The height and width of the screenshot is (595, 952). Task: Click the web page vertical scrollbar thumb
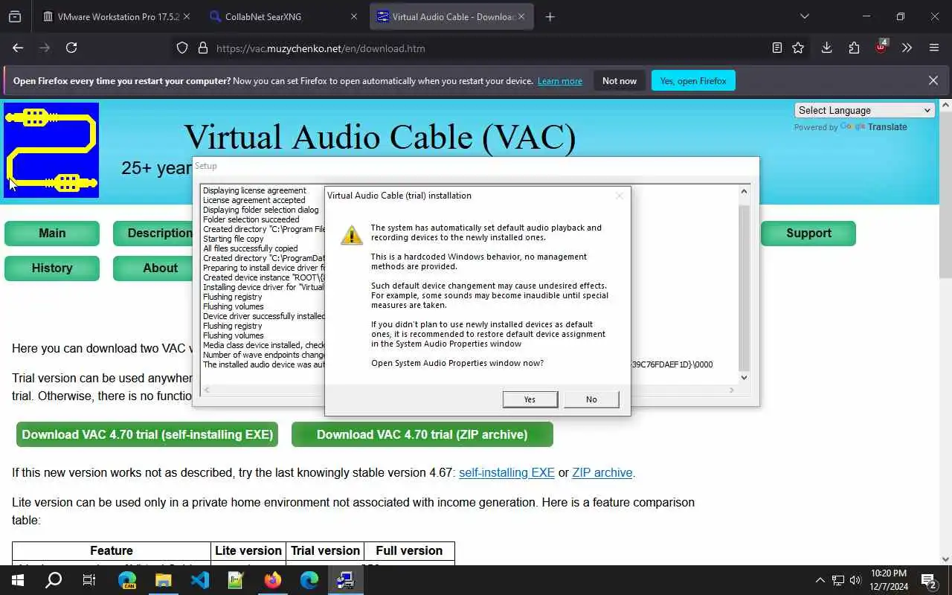pos(946,194)
